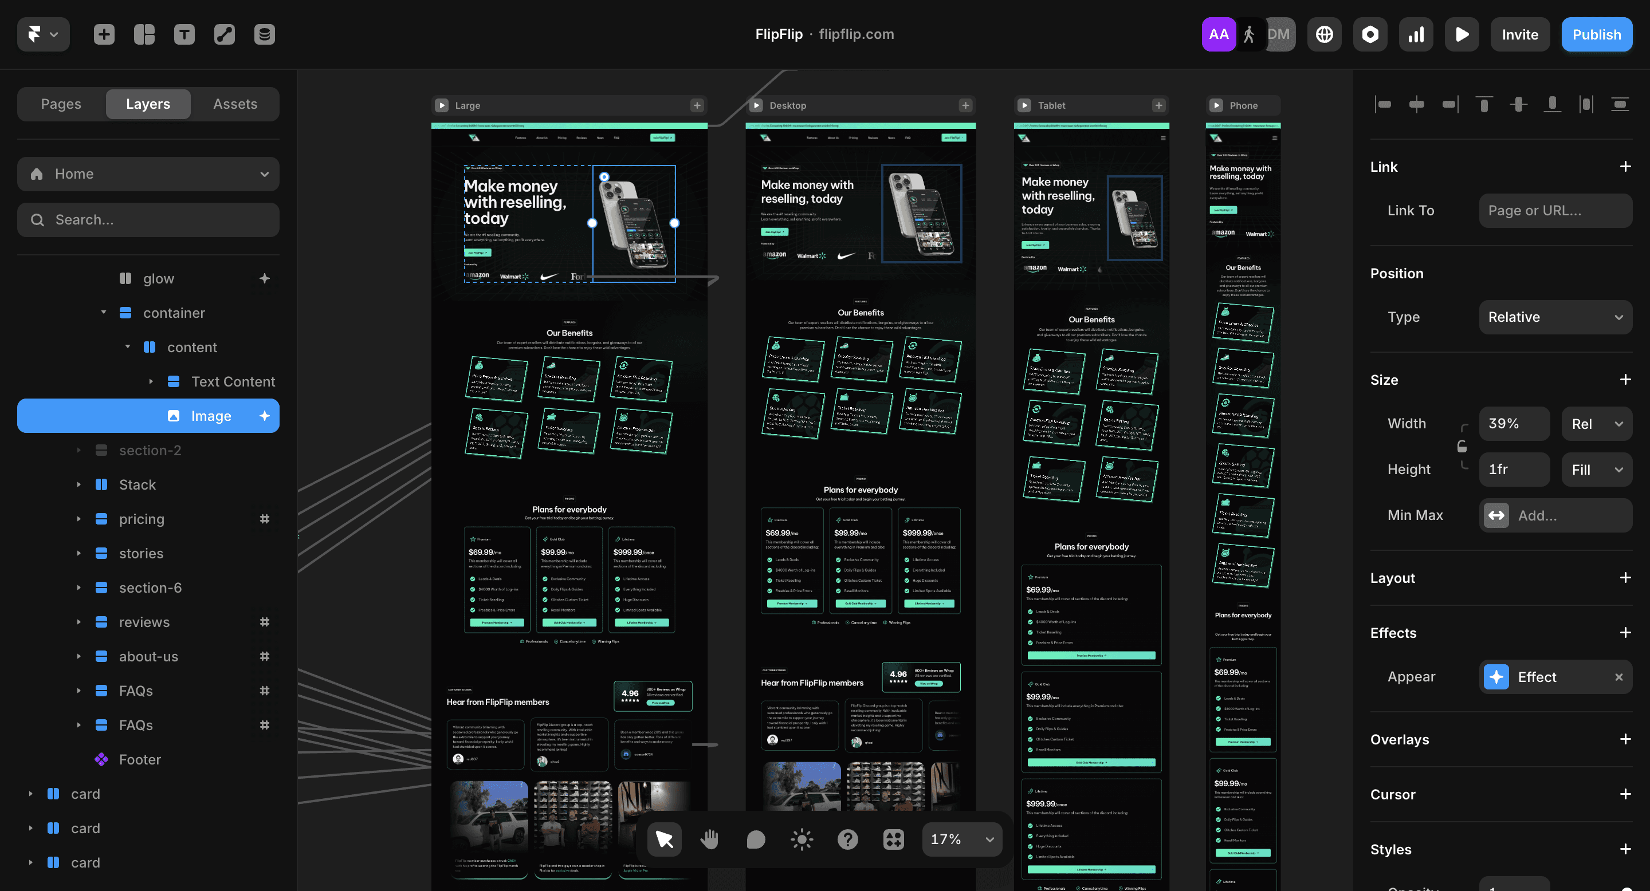Open the globe site settings icon
This screenshot has height=891, width=1650.
1324,34
